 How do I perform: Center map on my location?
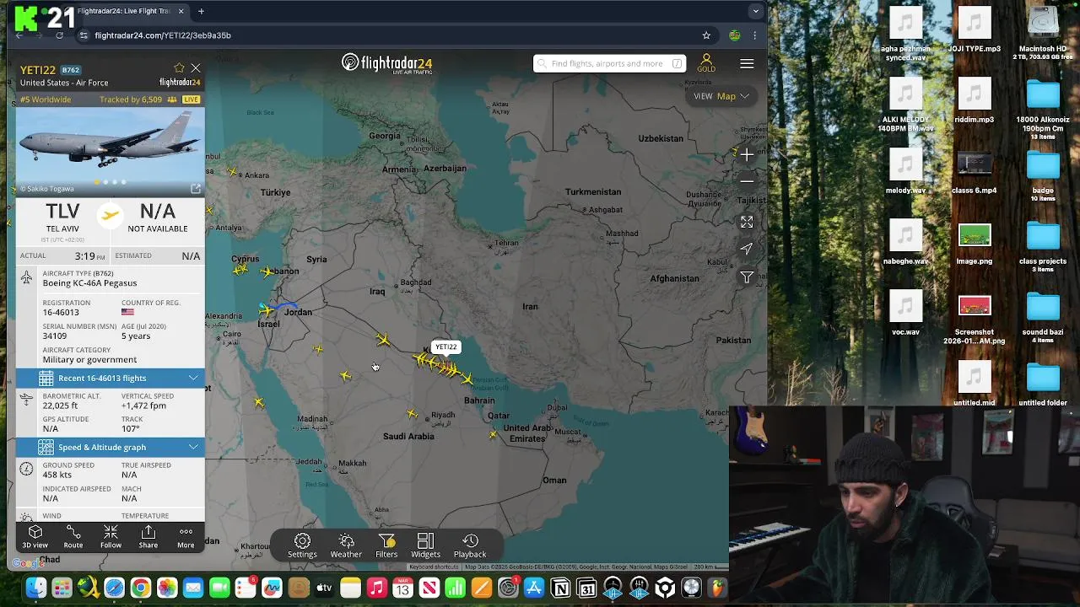[747, 250]
